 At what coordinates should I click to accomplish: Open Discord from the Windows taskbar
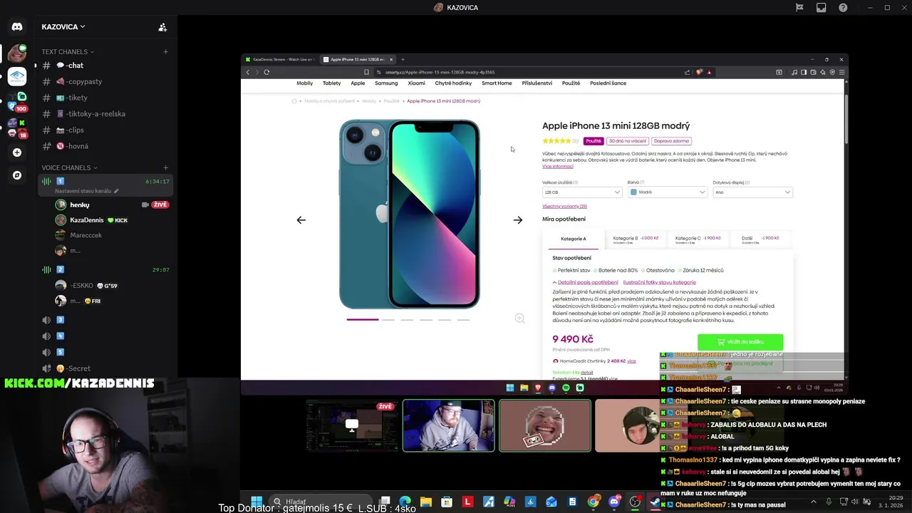[614, 502]
